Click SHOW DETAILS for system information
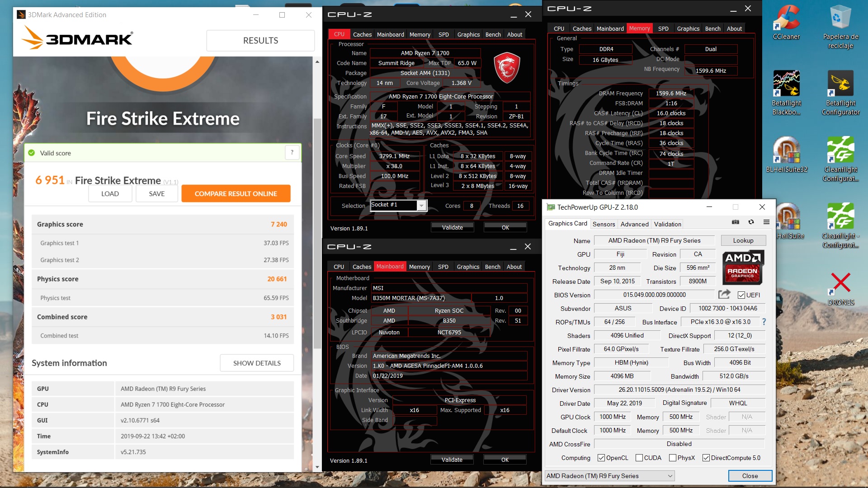Image resolution: width=868 pixels, height=488 pixels. click(257, 363)
